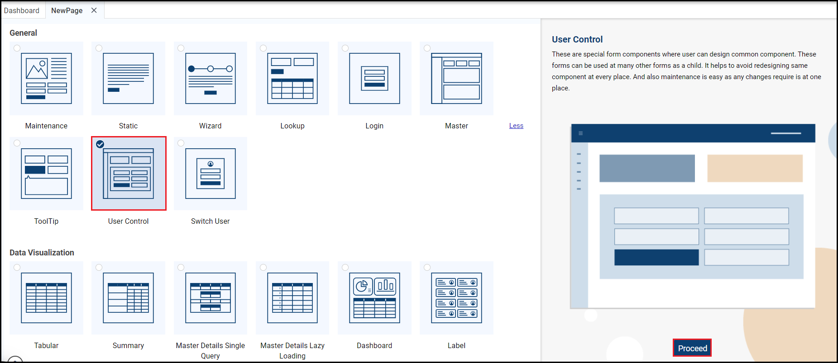This screenshot has height=363, width=838.
Task: Select the Switch User radio button
Action: tap(181, 143)
